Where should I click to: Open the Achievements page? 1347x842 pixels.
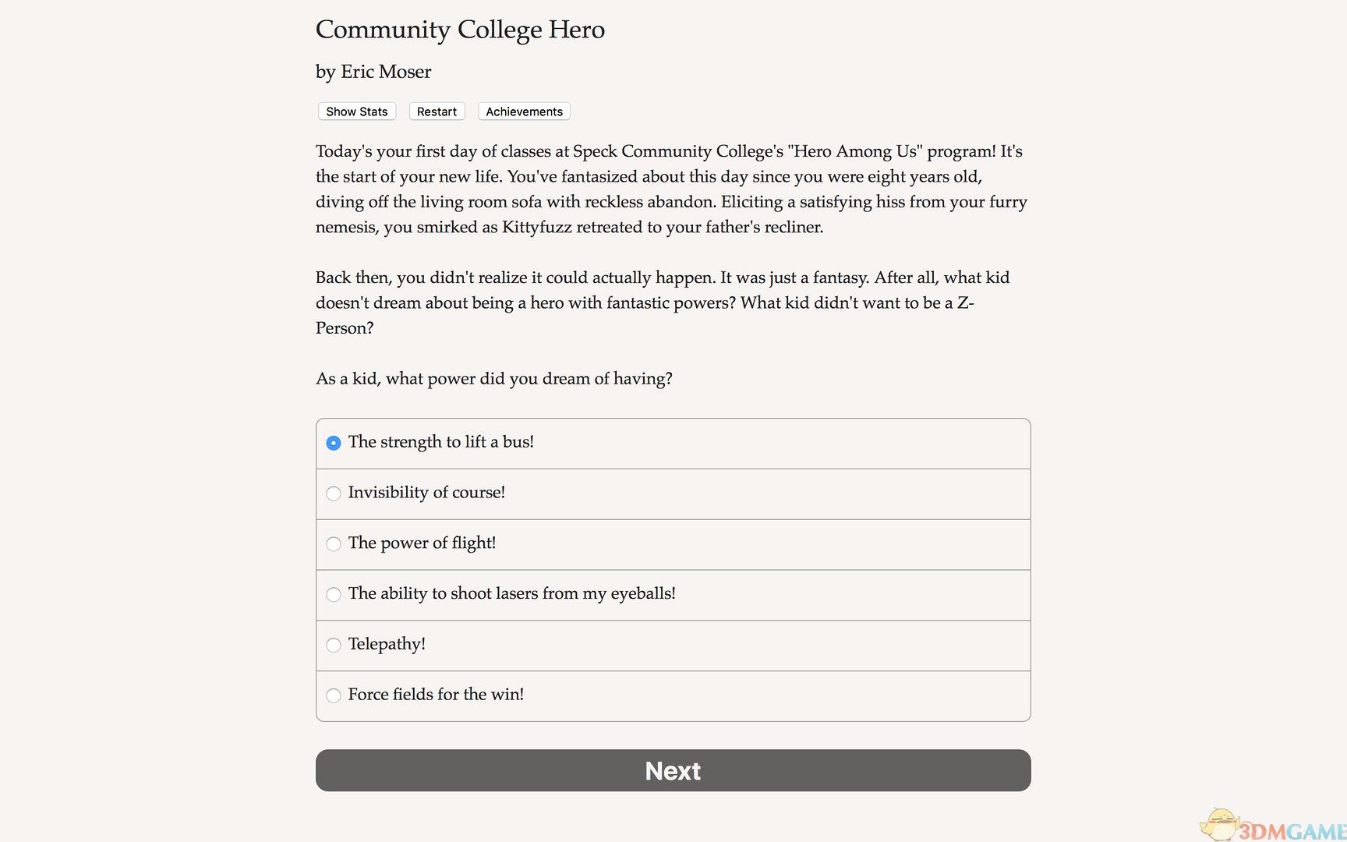[524, 111]
